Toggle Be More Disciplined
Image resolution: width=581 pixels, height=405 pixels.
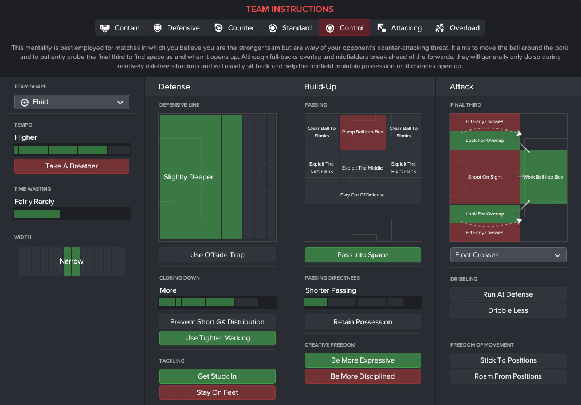(x=363, y=376)
